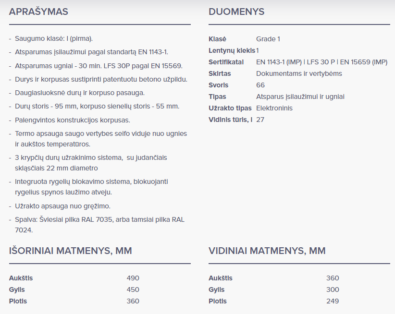Viewport: 395px width, 314px height.
Task: Click the outer width value '360'
Action: pyautogui.click(x=133, y=302)
